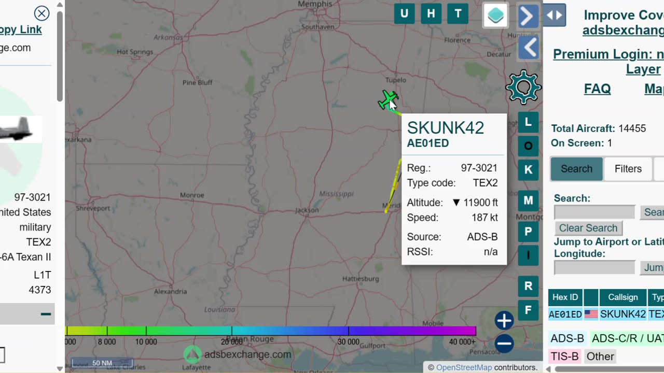Toggle the R map option button
664x373 pixels.
(528, 286)
